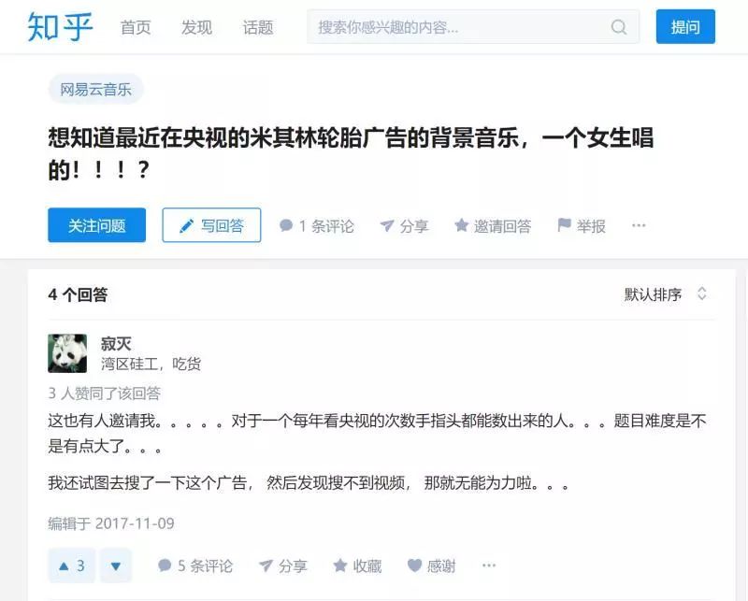The width and height of the screenshot is (748, 601).
Task: Click the 邀请回答 star icon
Action: point(461,224)
